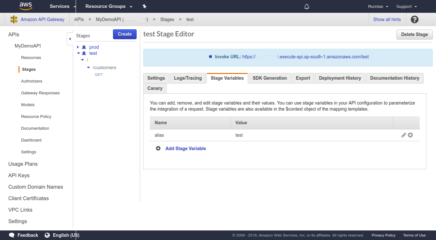
Task: Open APIs in the sidebar
Action: point(14,34)
